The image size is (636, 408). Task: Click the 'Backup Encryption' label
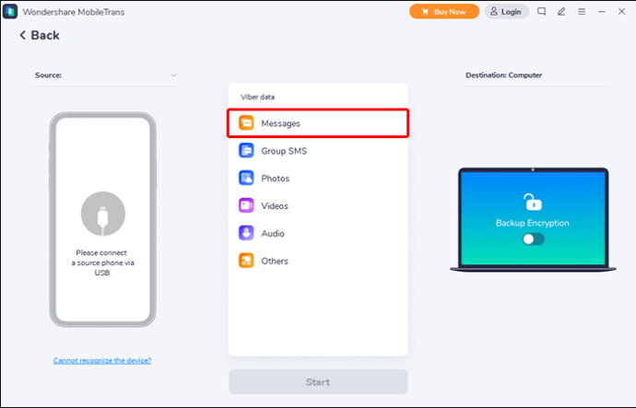tap(533, 223)
